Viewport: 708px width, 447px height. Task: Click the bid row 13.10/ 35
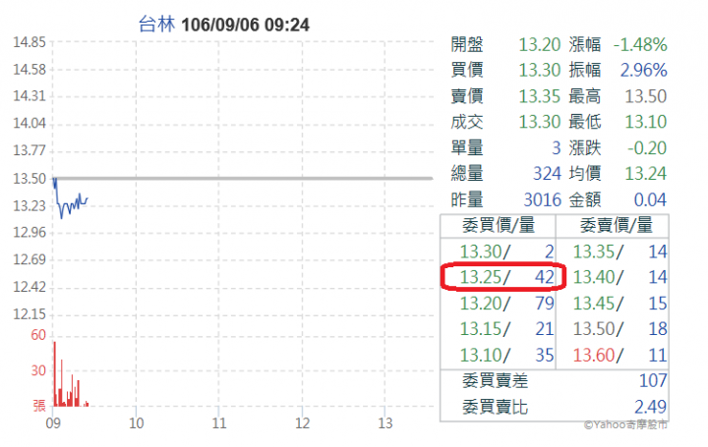(506, 355)
